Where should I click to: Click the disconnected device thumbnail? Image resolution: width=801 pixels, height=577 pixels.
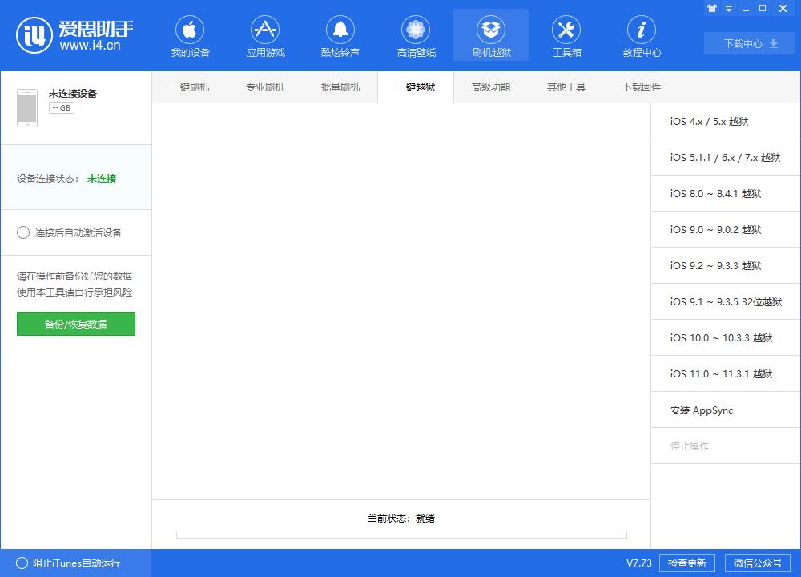point(27,107)
